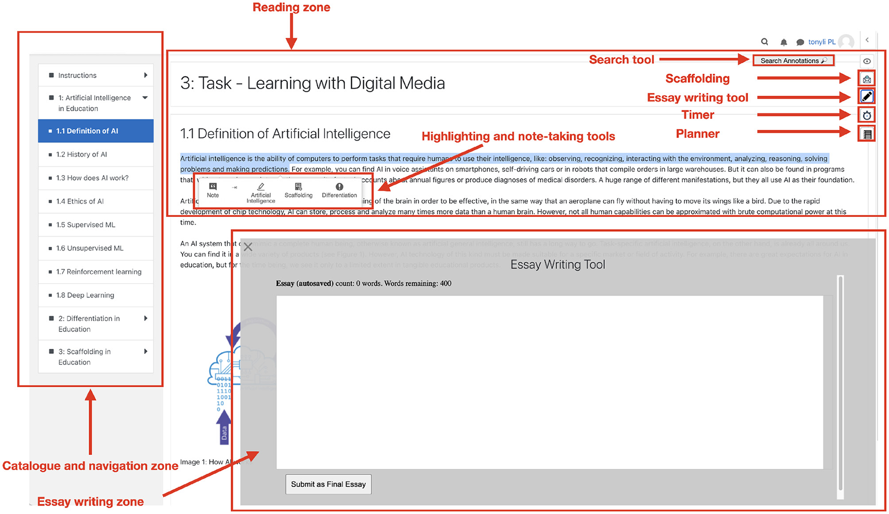Image resolution: width=889 pixels, height=514 pixels.
Task: Expand the Differentiation in Education section
Action: click(145, 318)
